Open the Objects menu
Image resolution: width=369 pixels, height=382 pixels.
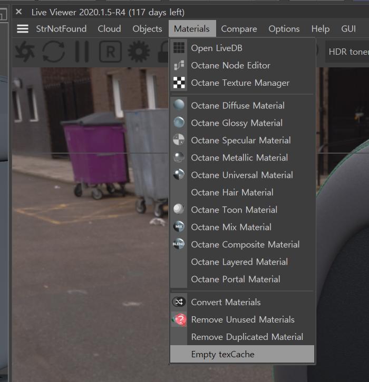[x=147, y=29]
